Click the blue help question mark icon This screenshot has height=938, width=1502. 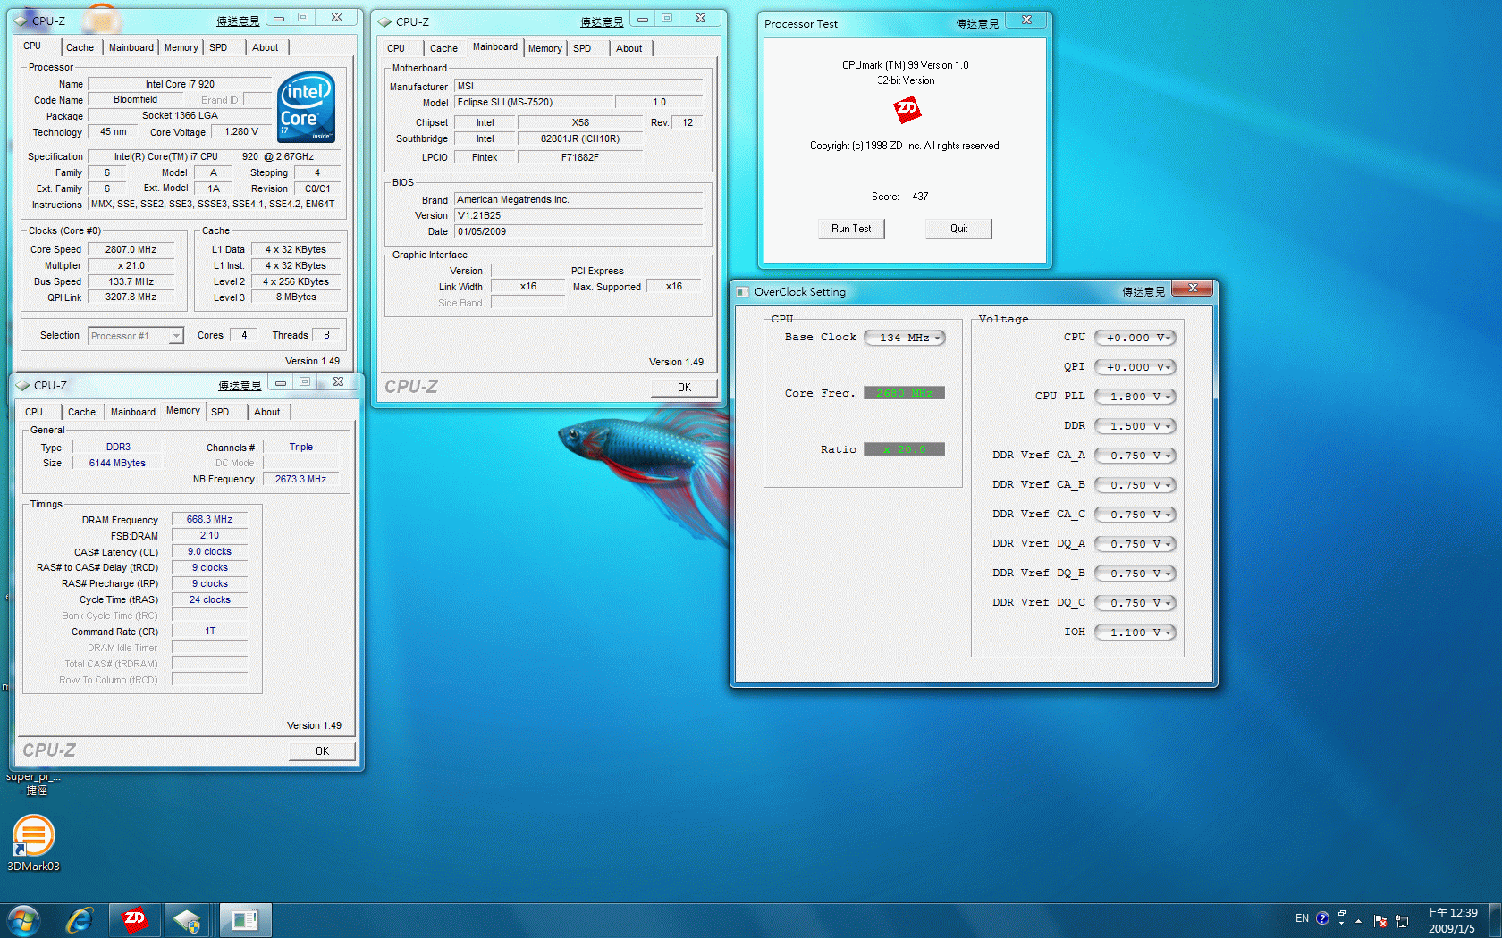point(1322,918)
